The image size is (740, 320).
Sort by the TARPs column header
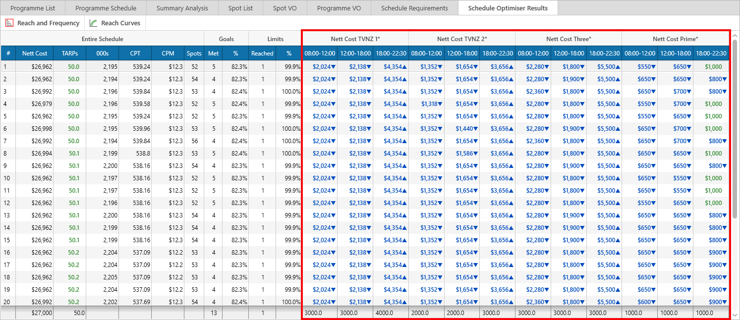[x=70, y=53]
